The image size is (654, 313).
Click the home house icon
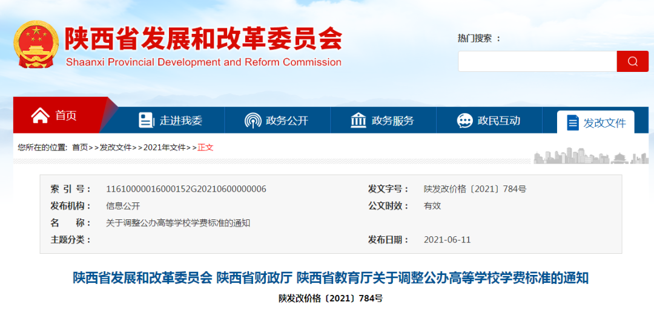coord(41,115)
